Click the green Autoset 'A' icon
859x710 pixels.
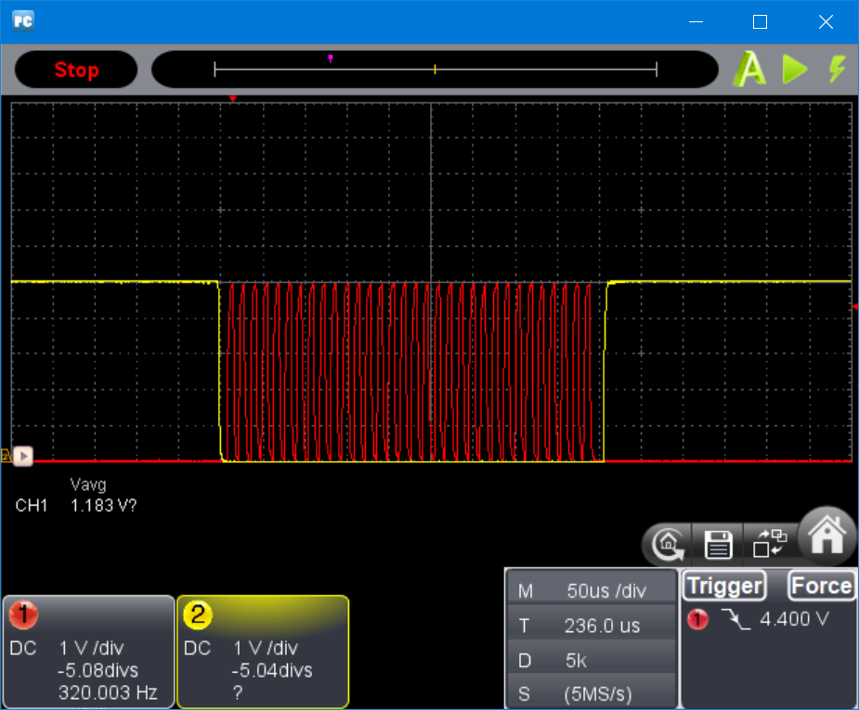pos(749,70)
